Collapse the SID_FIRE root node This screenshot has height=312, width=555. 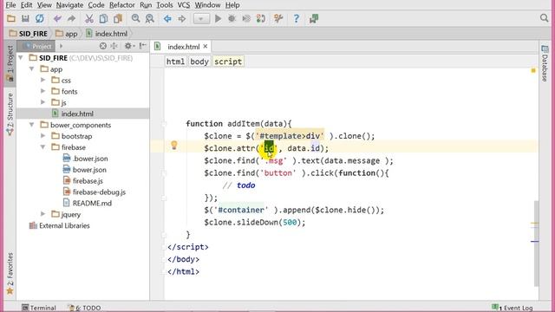tap(21, 58)
